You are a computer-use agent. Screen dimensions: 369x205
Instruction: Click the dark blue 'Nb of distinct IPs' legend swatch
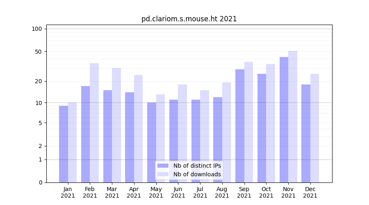click(163, 166)
